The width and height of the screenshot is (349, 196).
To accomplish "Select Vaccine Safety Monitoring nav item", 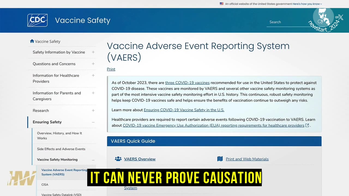I will tap(57, 160).
